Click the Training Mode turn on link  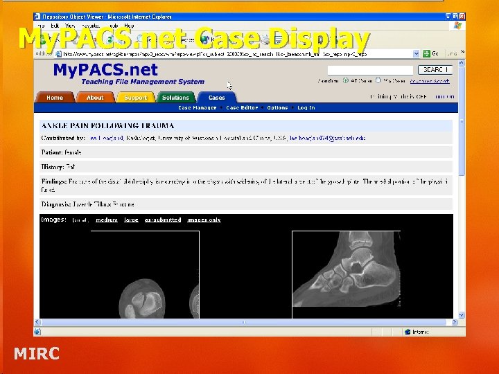point(444,96)
